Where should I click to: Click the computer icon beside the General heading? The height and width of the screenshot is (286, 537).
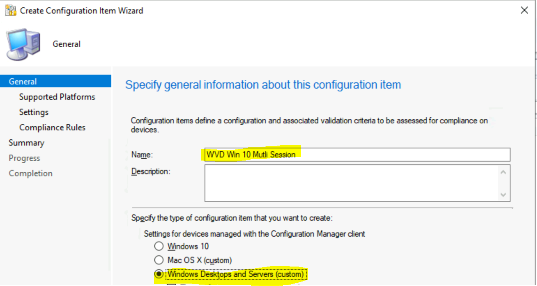click(x=23, y=44)
